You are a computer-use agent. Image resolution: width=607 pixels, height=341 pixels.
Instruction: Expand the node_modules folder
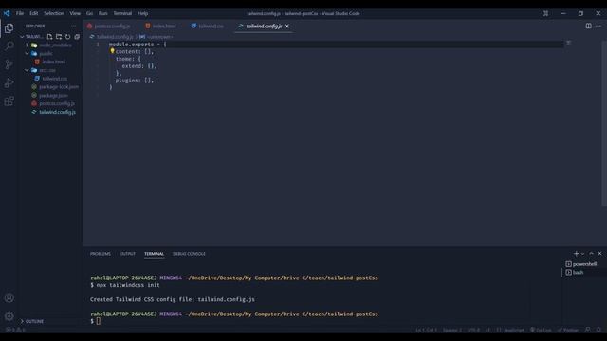pos(28,45)
